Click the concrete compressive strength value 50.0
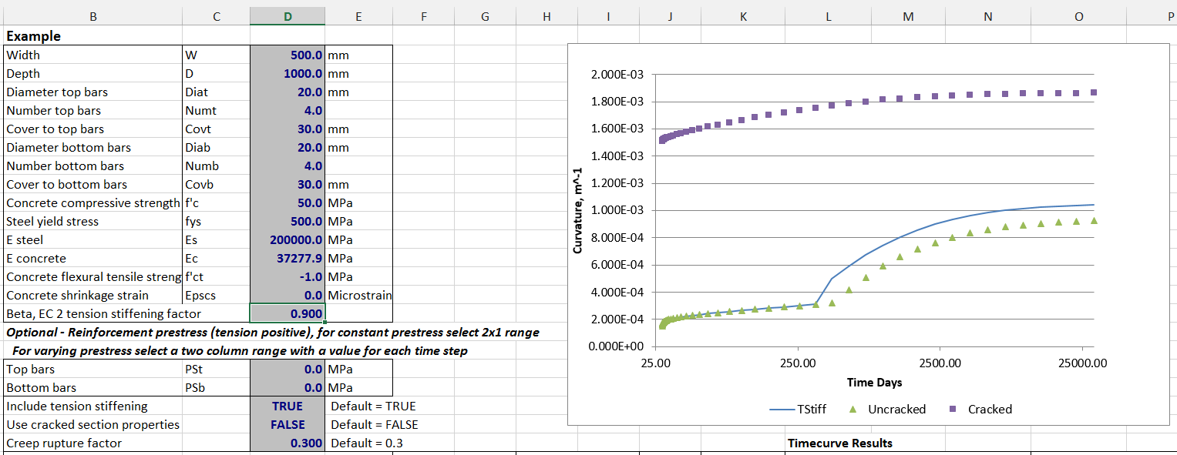This screenshot has height=455, width=1177. pos(288,203)
